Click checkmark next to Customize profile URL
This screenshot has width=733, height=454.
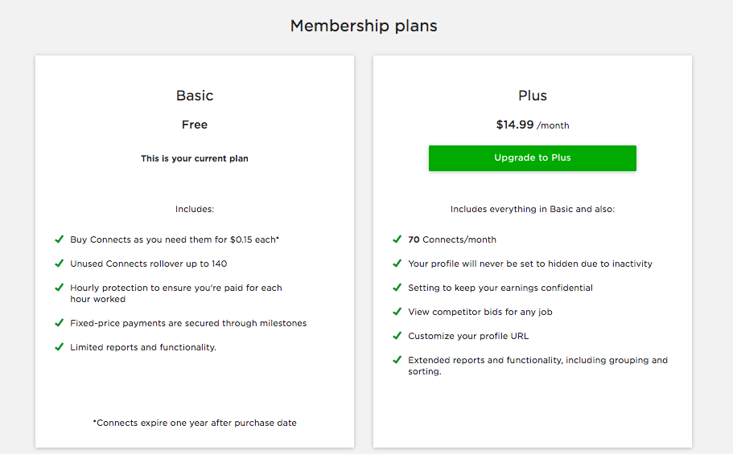[x=397, y=336]
